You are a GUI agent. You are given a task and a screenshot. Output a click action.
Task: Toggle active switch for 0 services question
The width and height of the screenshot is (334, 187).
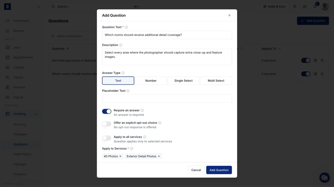306,60
